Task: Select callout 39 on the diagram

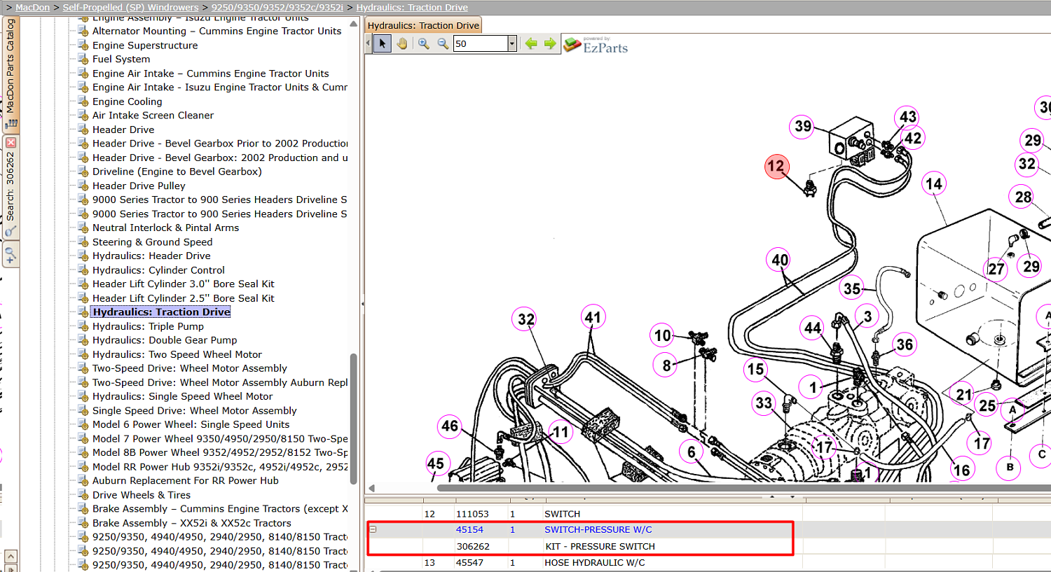Action: (803, 127)
